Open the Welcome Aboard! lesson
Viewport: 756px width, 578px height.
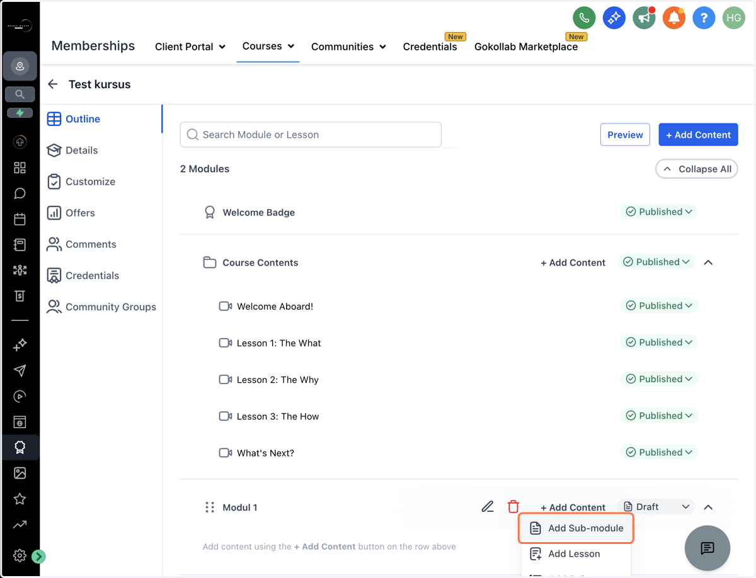(275, 307)
